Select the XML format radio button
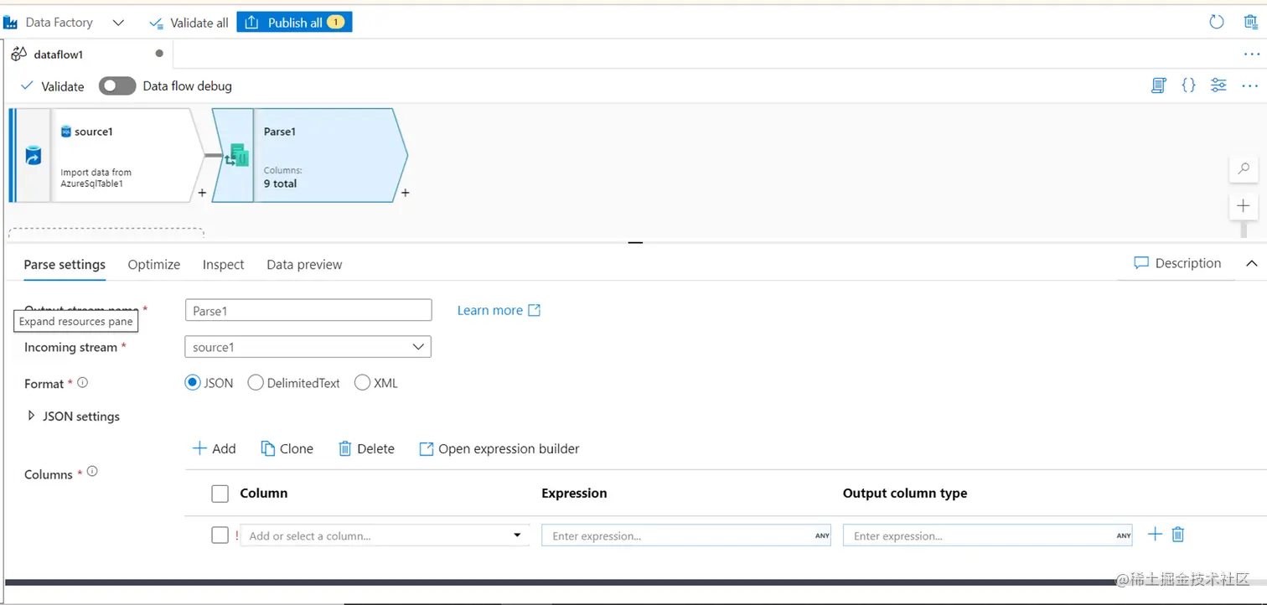The height and width of the screenshot is (605, 1267). (362, 383)
